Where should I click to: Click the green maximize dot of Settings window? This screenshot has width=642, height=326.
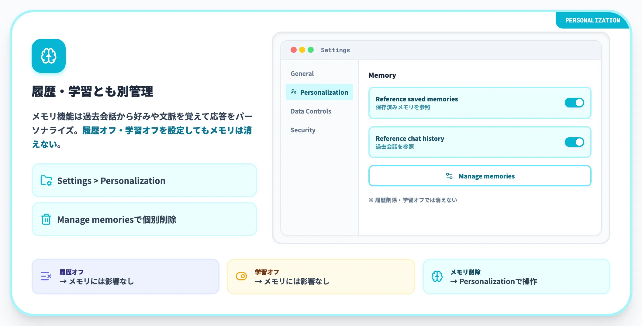311,50
